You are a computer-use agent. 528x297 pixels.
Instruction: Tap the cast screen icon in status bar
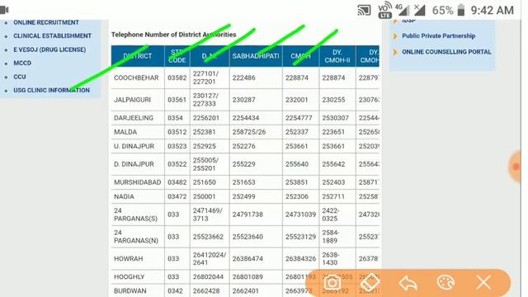point(364,10)
